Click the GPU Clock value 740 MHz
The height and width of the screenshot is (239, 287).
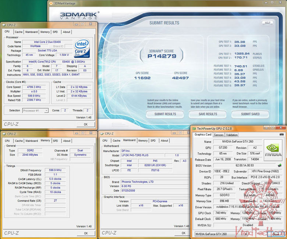click(221, 213)
